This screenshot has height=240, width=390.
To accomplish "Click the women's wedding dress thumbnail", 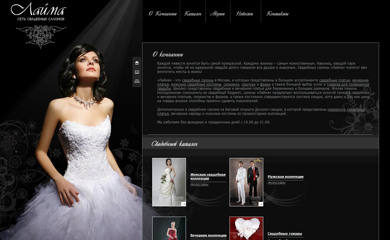I will tap(169, 182).
